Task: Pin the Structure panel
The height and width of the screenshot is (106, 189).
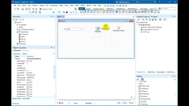Action: point(52,16)
